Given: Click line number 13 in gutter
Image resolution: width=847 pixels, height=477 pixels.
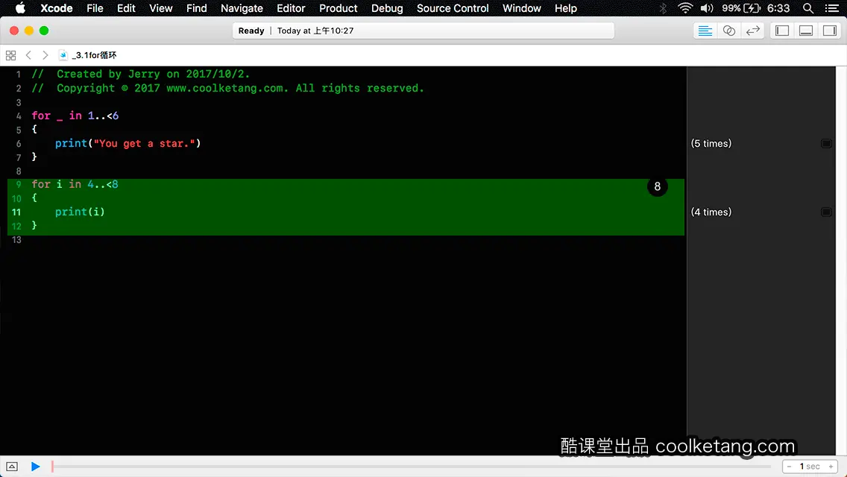Looking at the screenshot, I should pyautogui.click(x=16, y=239).
